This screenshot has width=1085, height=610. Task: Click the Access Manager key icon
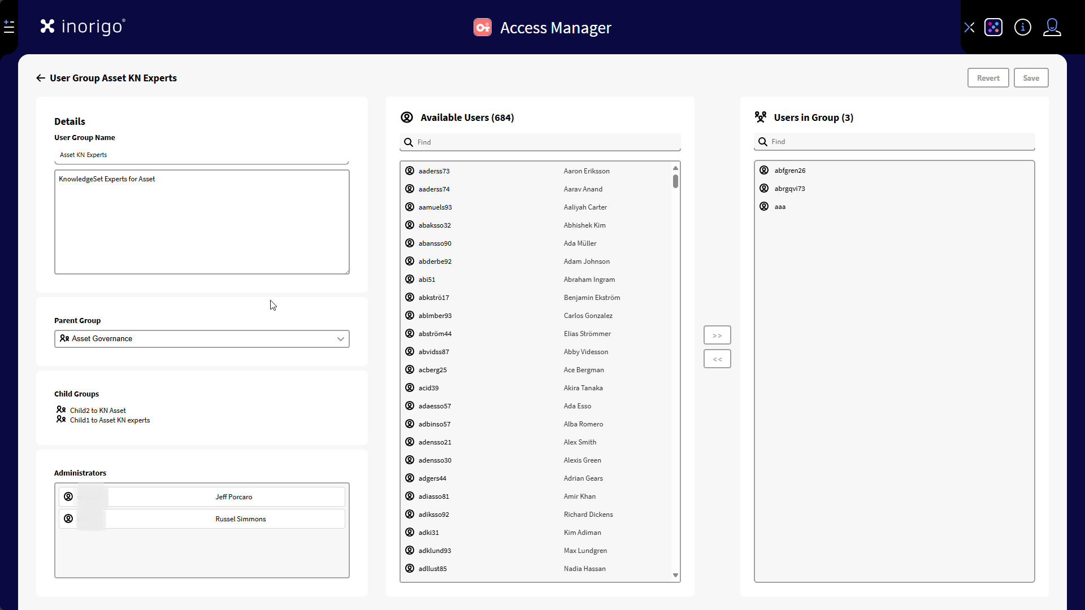(482, 27)
